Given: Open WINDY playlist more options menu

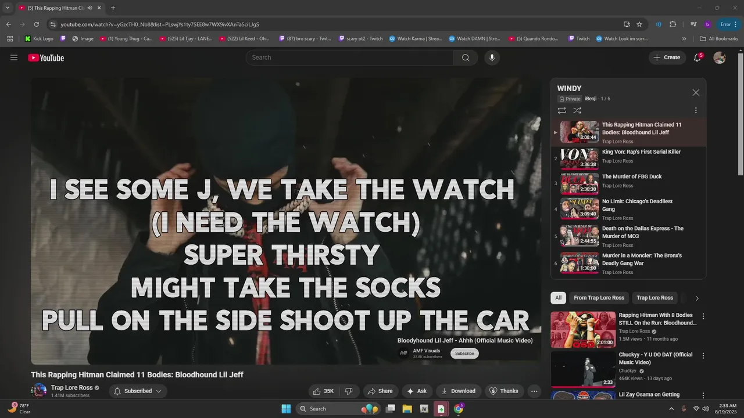Looking at the screenshot, I should (696, 110).
